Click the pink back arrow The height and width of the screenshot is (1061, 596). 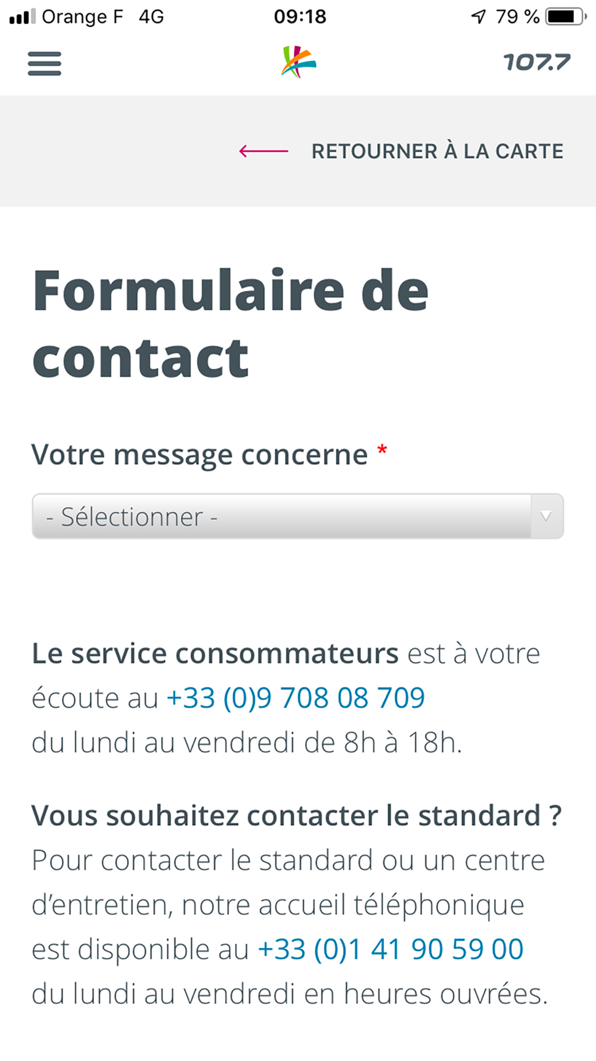point(263,152)
